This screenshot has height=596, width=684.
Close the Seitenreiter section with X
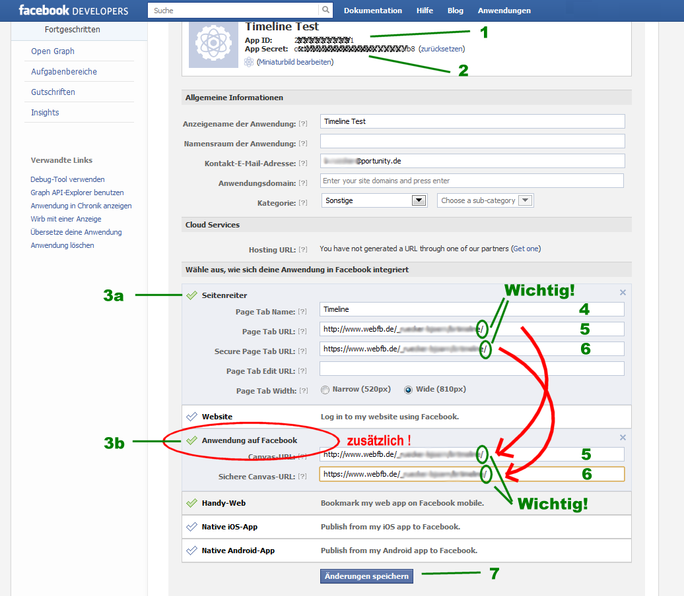click(623, 292)
